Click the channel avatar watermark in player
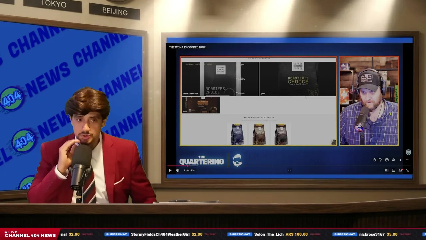 (x=408, y=152)
